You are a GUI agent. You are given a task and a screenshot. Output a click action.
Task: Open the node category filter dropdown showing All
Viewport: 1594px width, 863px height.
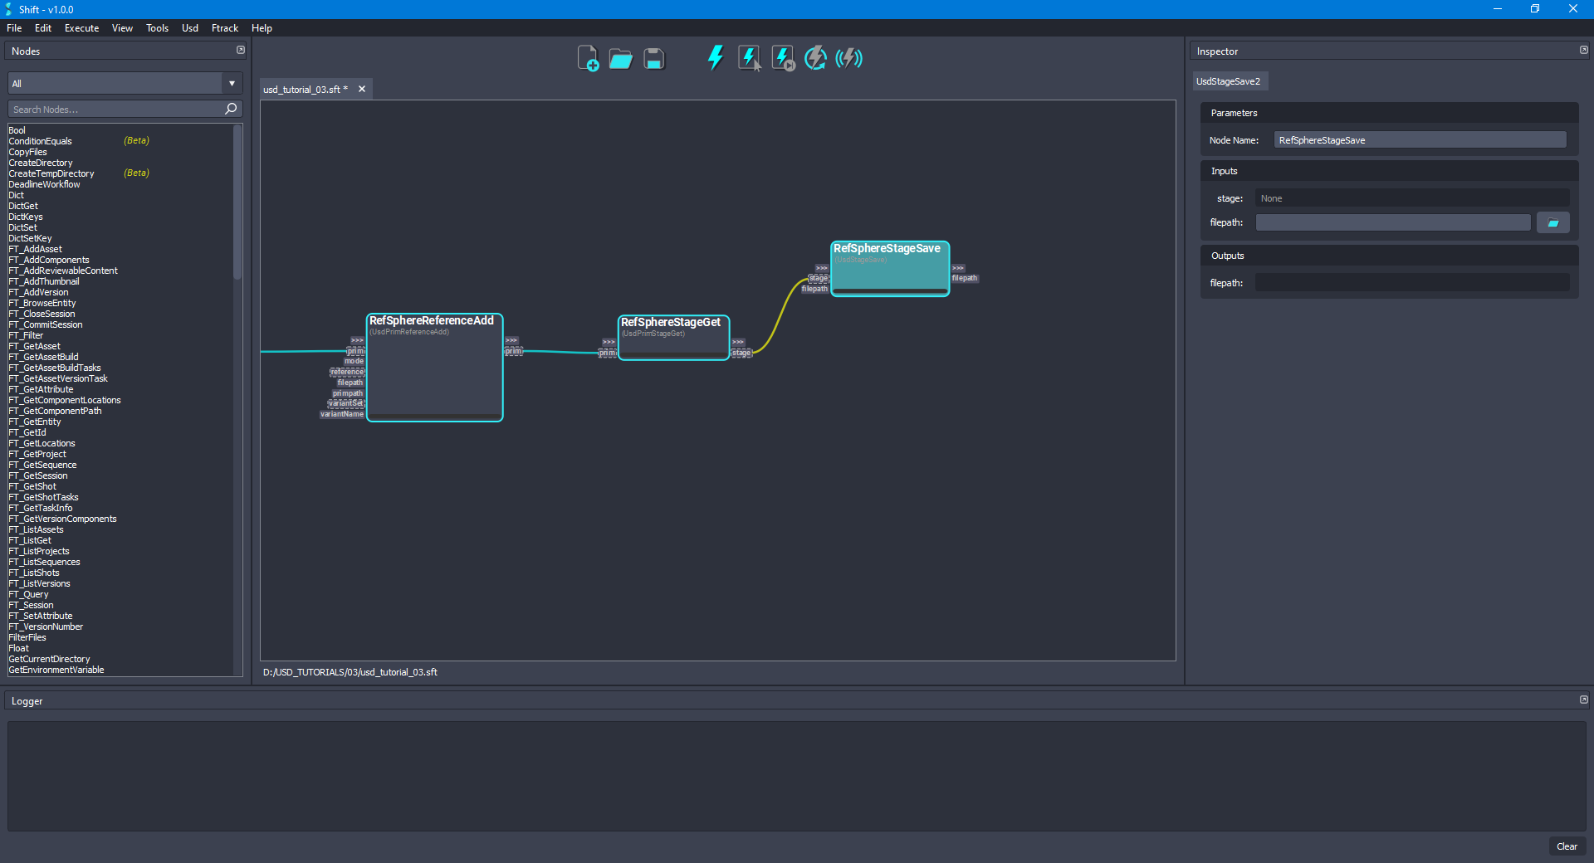click(x=231, y=82)
